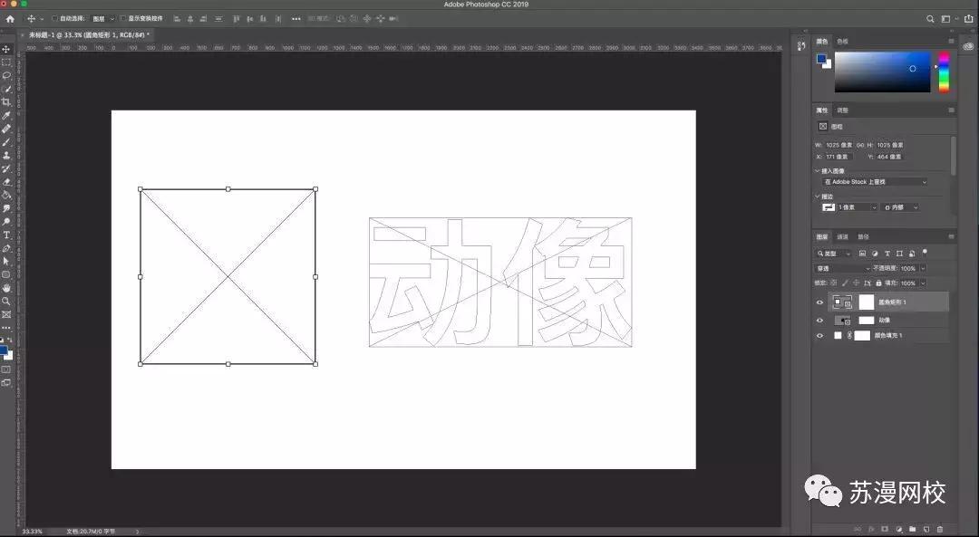Switch to the 通道 tab
Image resolution: width=979 pixels, height=537 pixels.
(842, 238)
